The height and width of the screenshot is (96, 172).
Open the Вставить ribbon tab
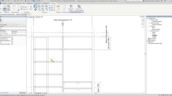click(11, 3)
